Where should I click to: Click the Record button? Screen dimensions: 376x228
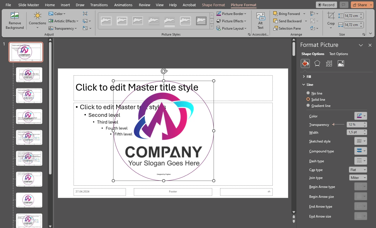326,5
